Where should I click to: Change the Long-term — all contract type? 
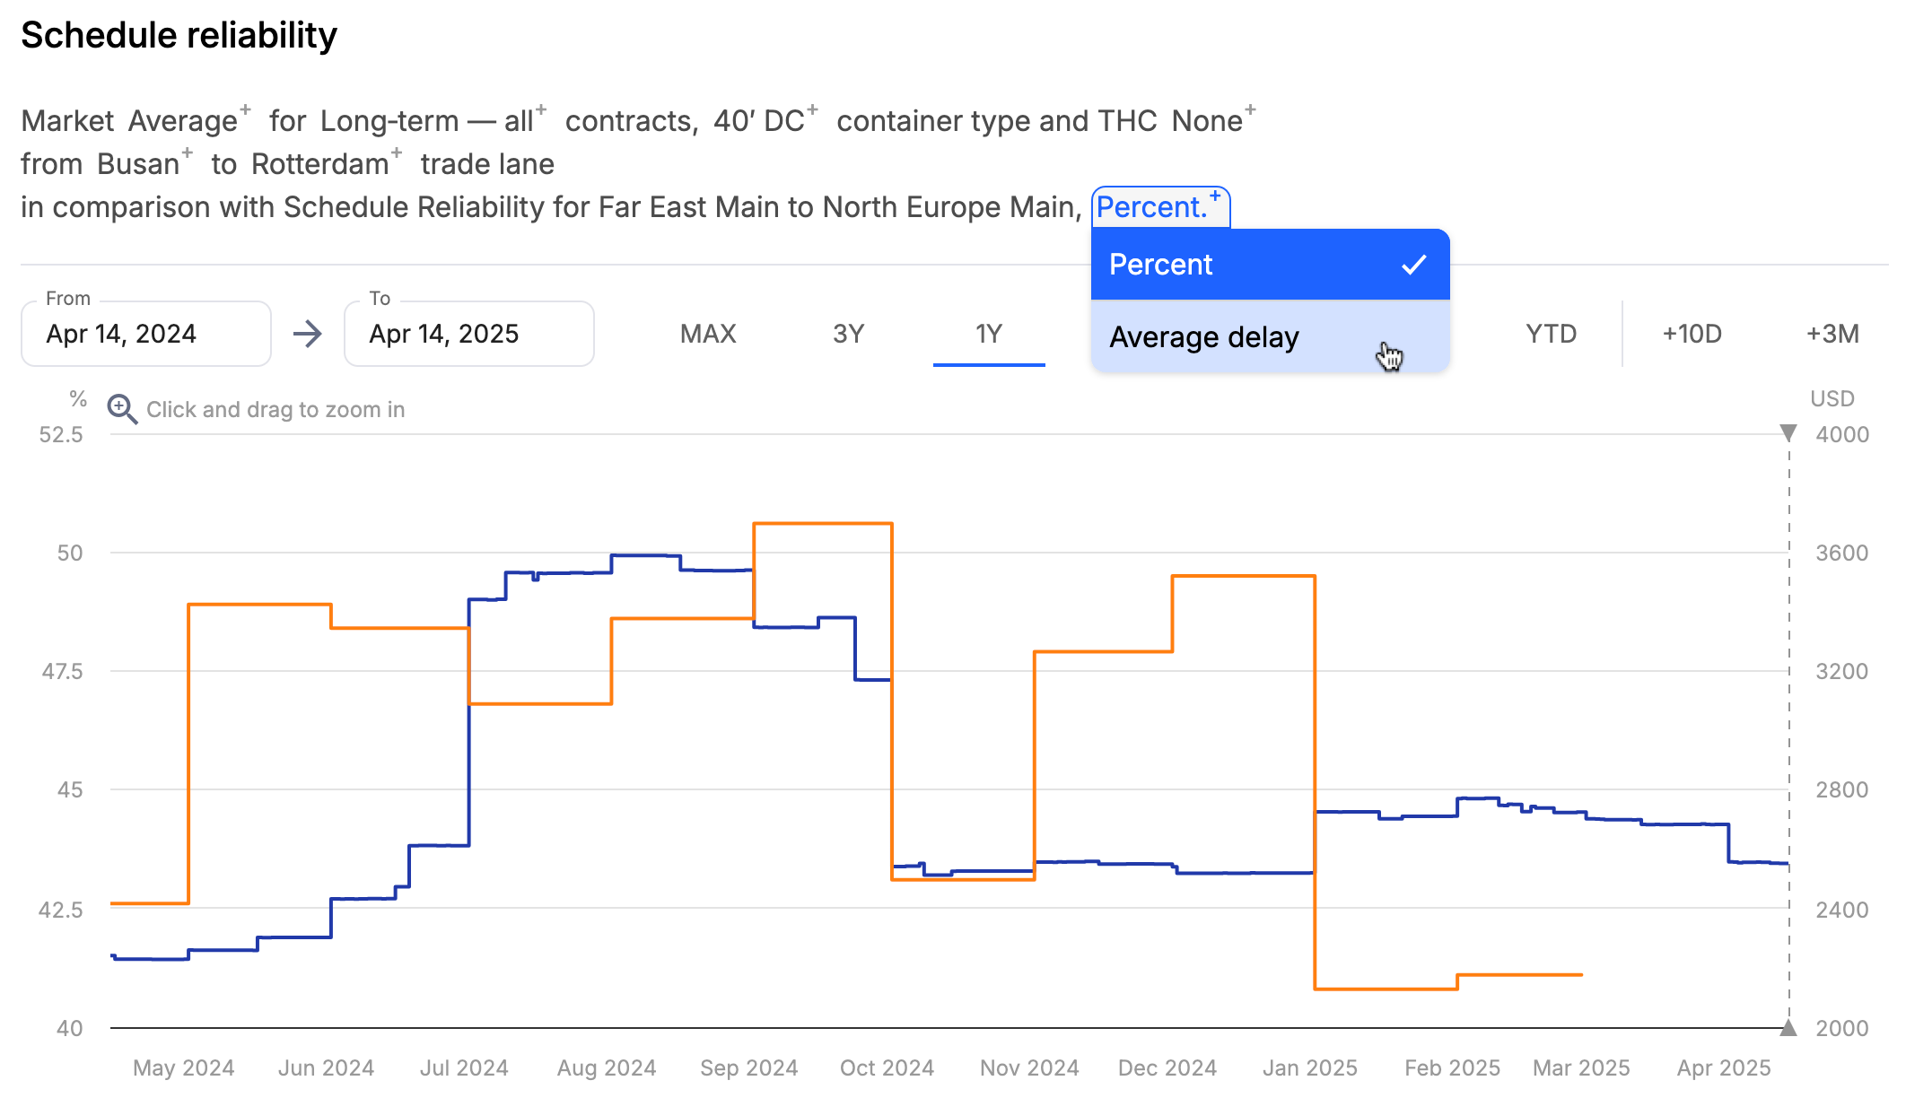pos(433,121)
